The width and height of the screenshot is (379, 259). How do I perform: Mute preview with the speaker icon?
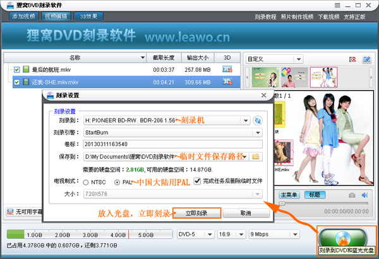[x=364, y=195]
